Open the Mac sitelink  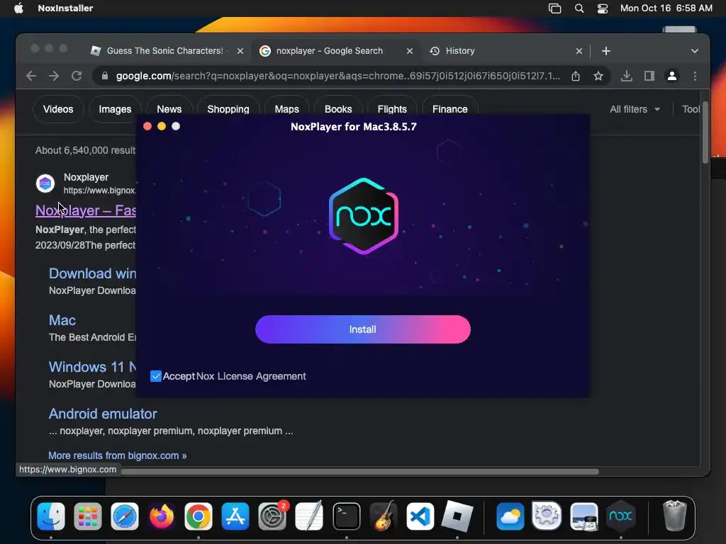[62, 320]
